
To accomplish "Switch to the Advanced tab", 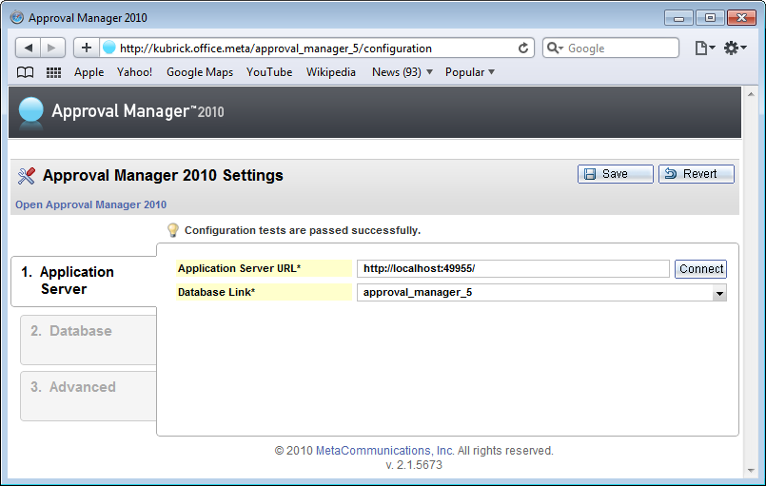I will pos(88,397).
